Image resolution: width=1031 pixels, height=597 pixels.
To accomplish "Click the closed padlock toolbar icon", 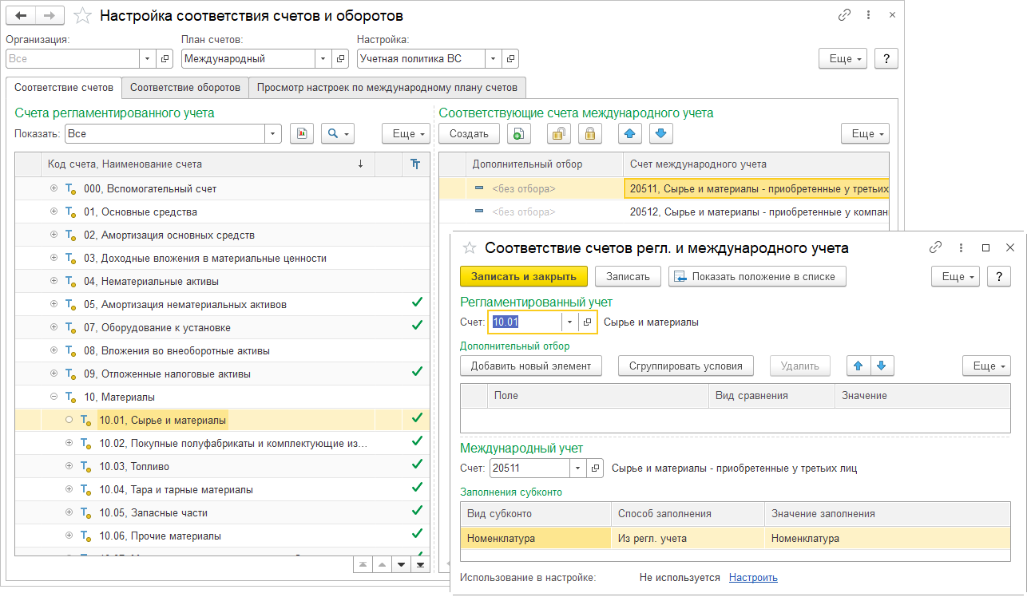I will [590, 134].
